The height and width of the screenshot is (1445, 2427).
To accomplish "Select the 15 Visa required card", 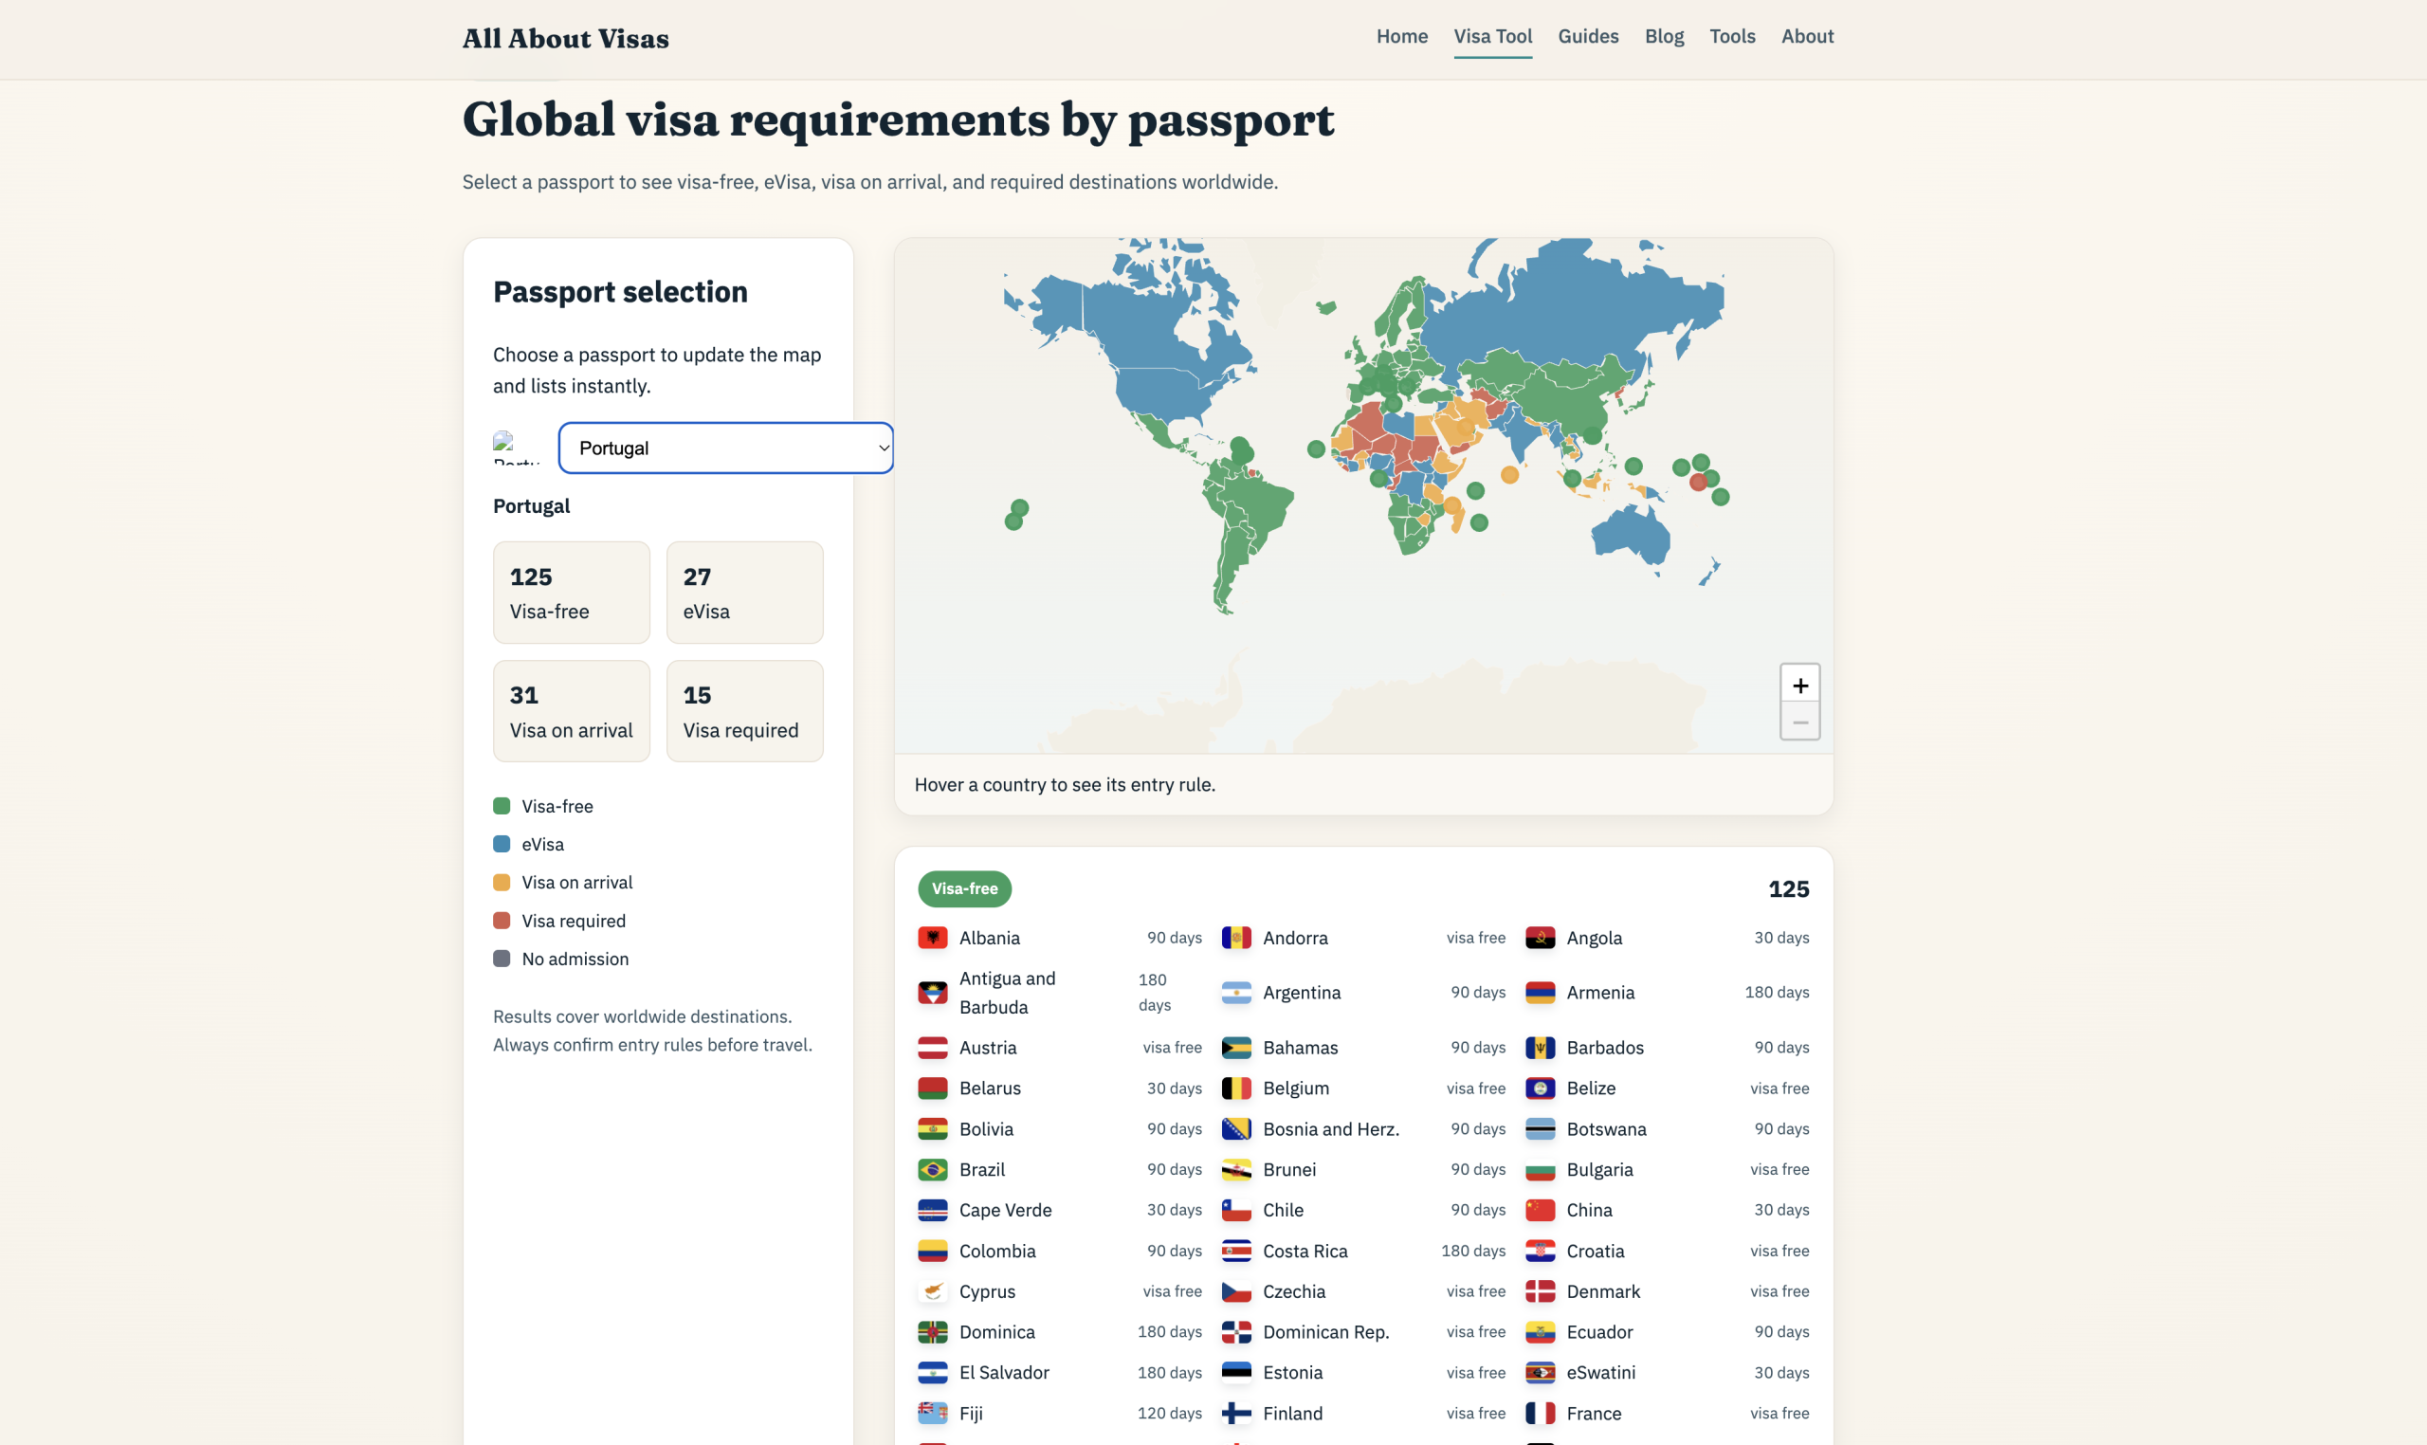I will (x=744, y=711).
